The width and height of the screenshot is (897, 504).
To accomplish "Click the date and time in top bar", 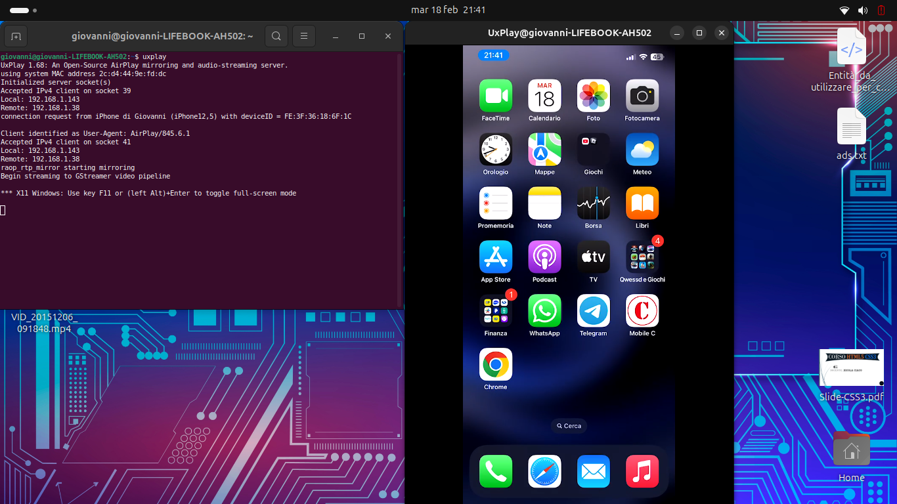I will (448, 10).
